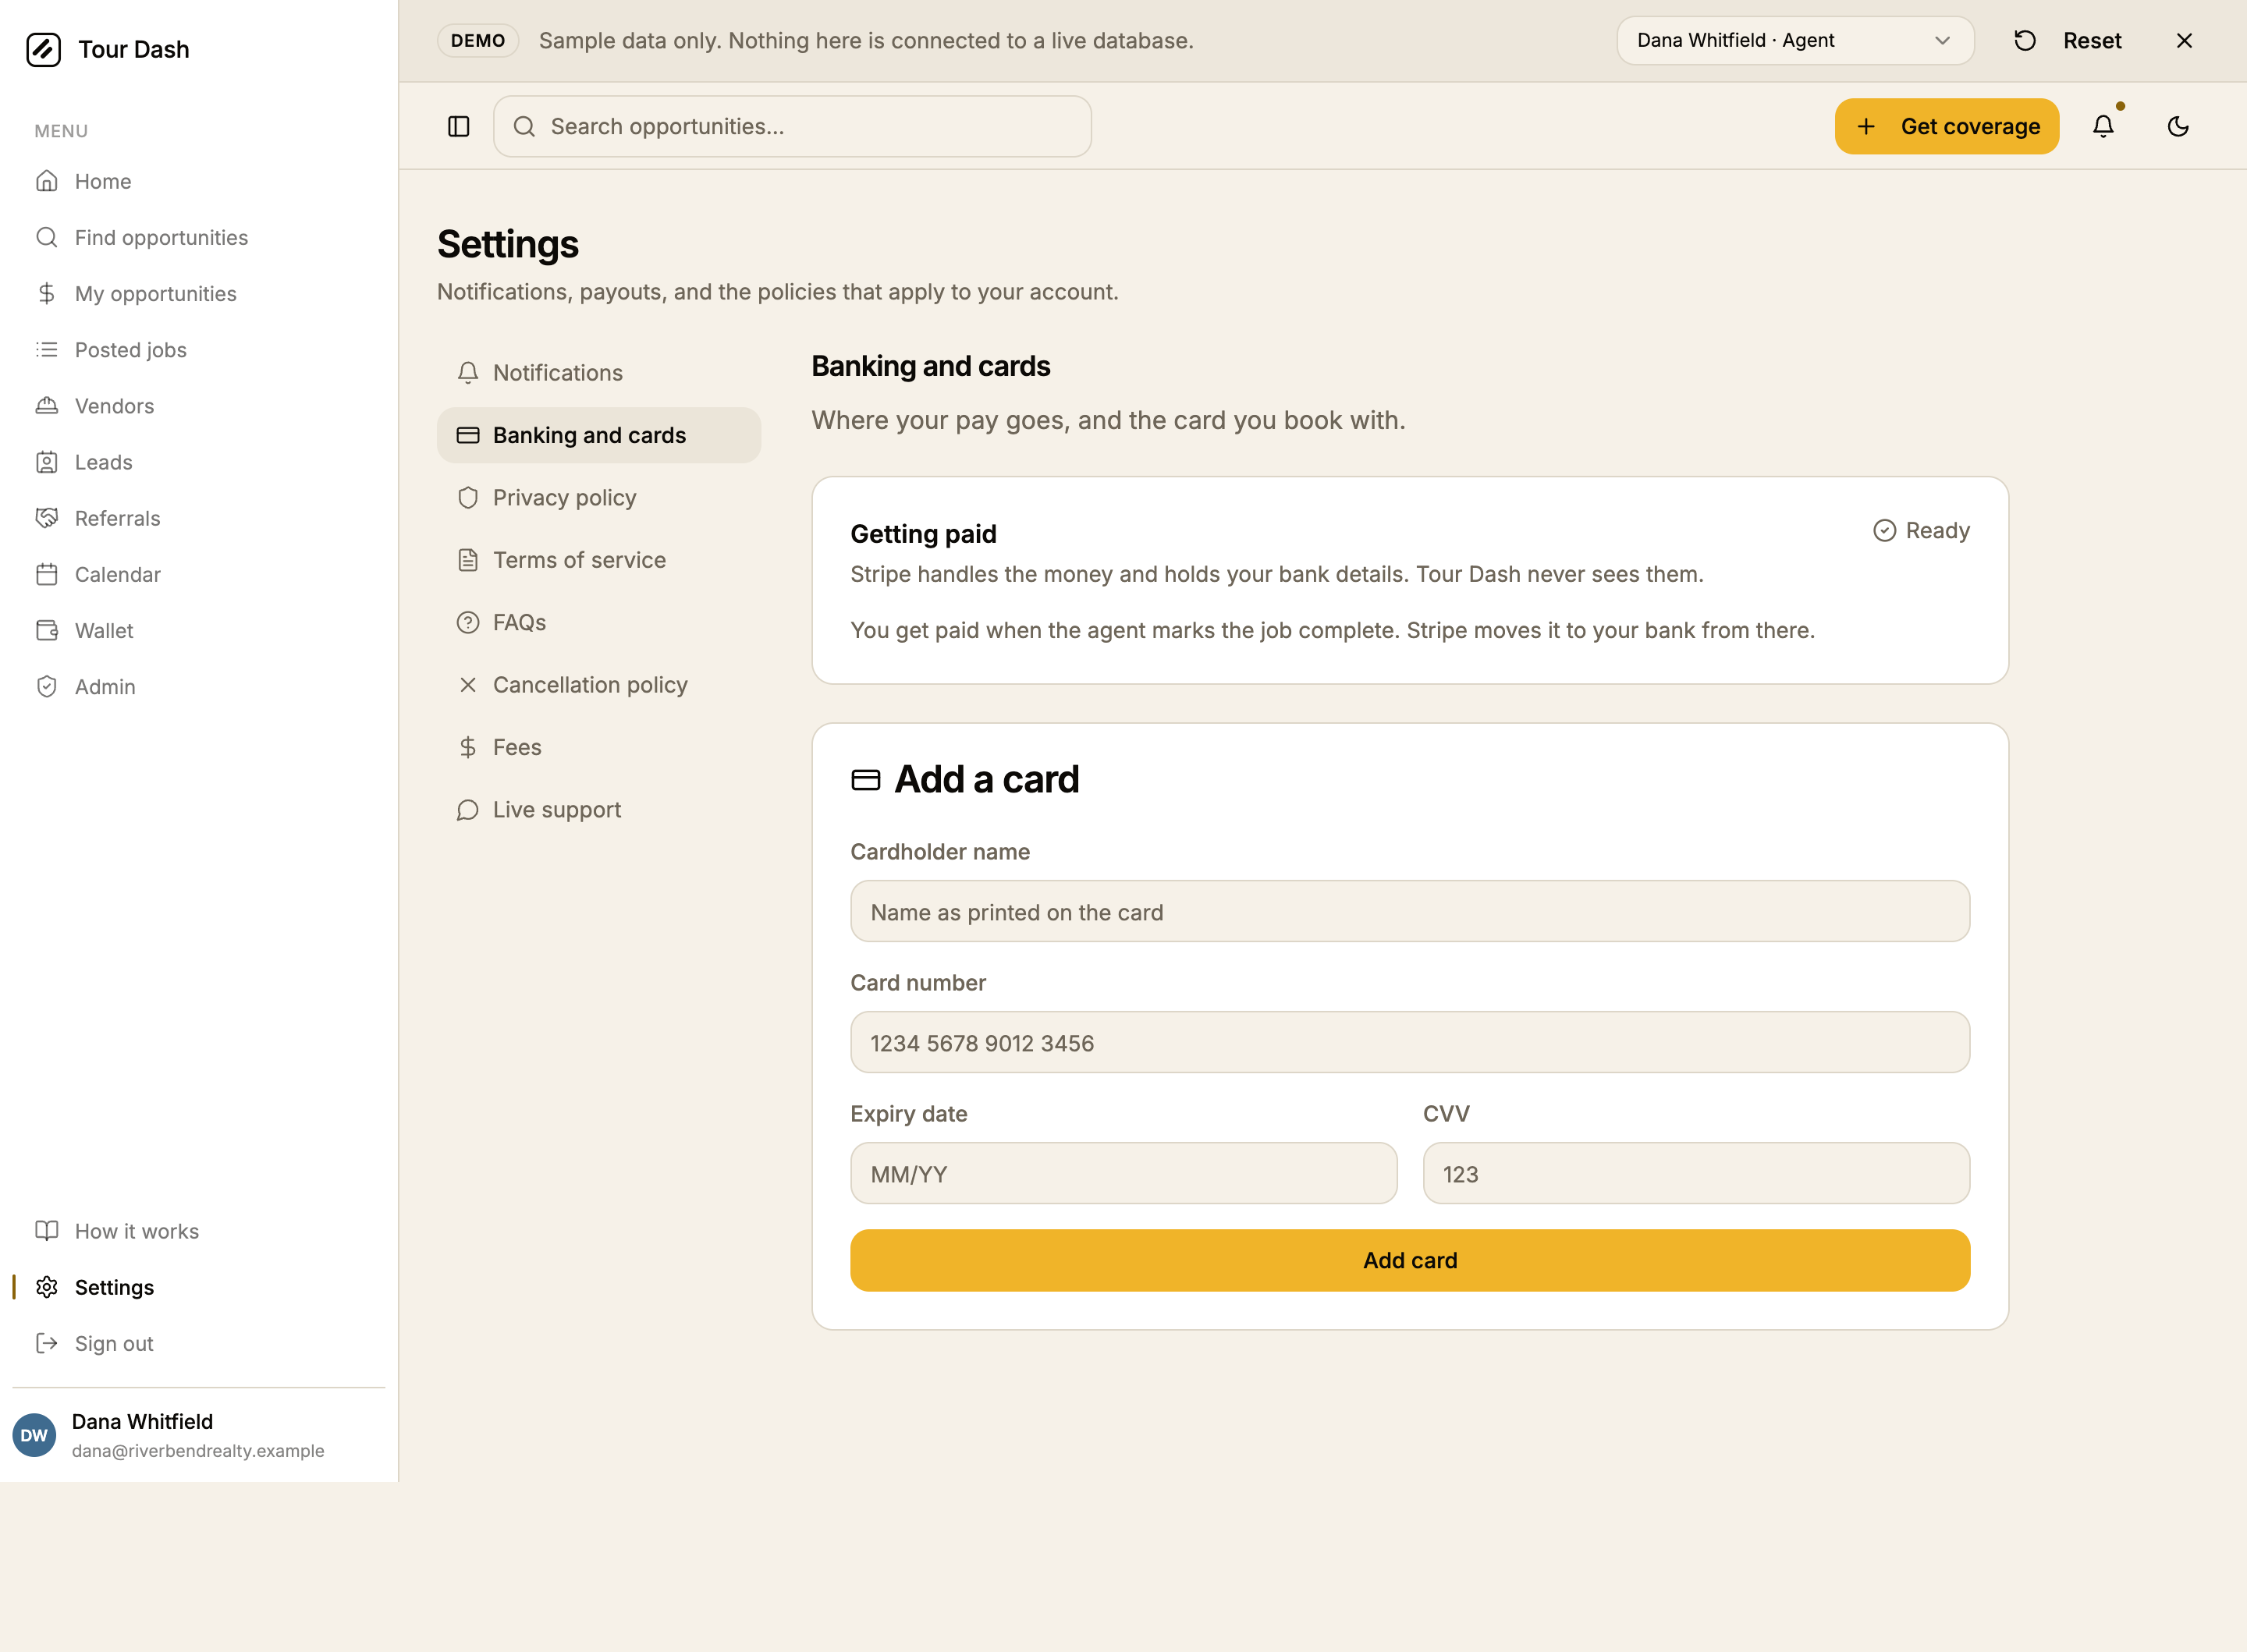Screen dimensions: 2247x1652
Task: Click the Expiry date MM/YY input
Action: pos(1124,1174)
